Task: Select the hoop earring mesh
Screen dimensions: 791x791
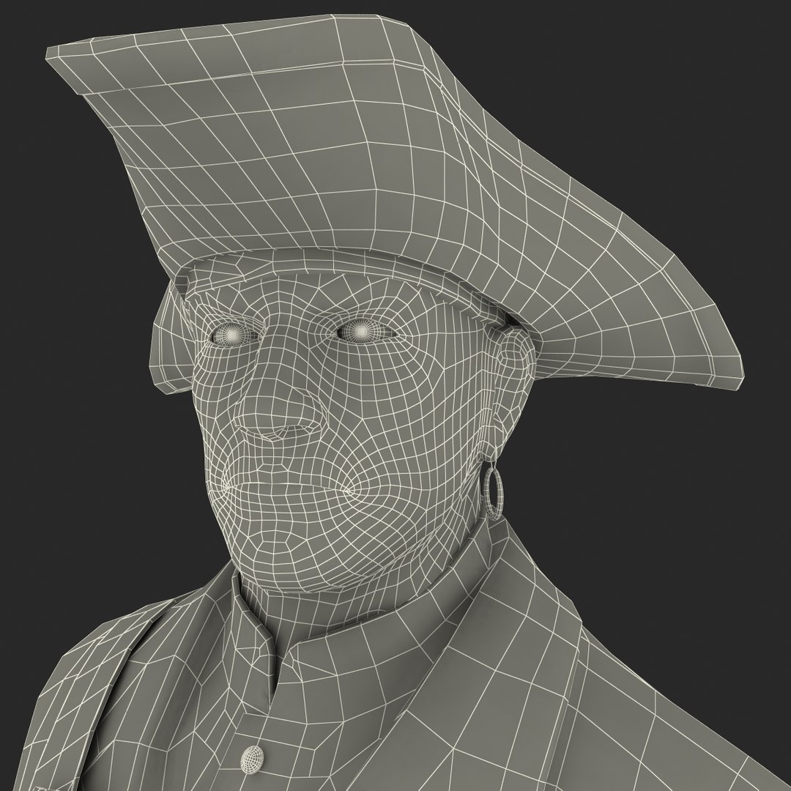Action: coord(494,494)
